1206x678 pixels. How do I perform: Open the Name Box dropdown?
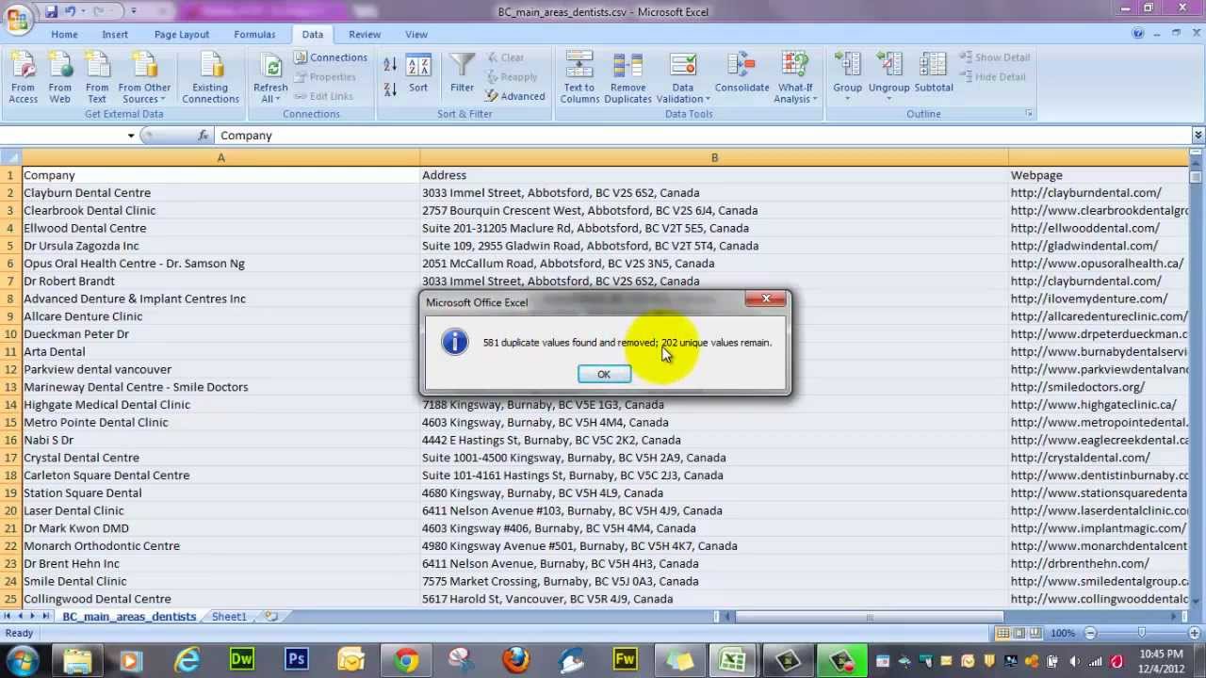(131, 136)
